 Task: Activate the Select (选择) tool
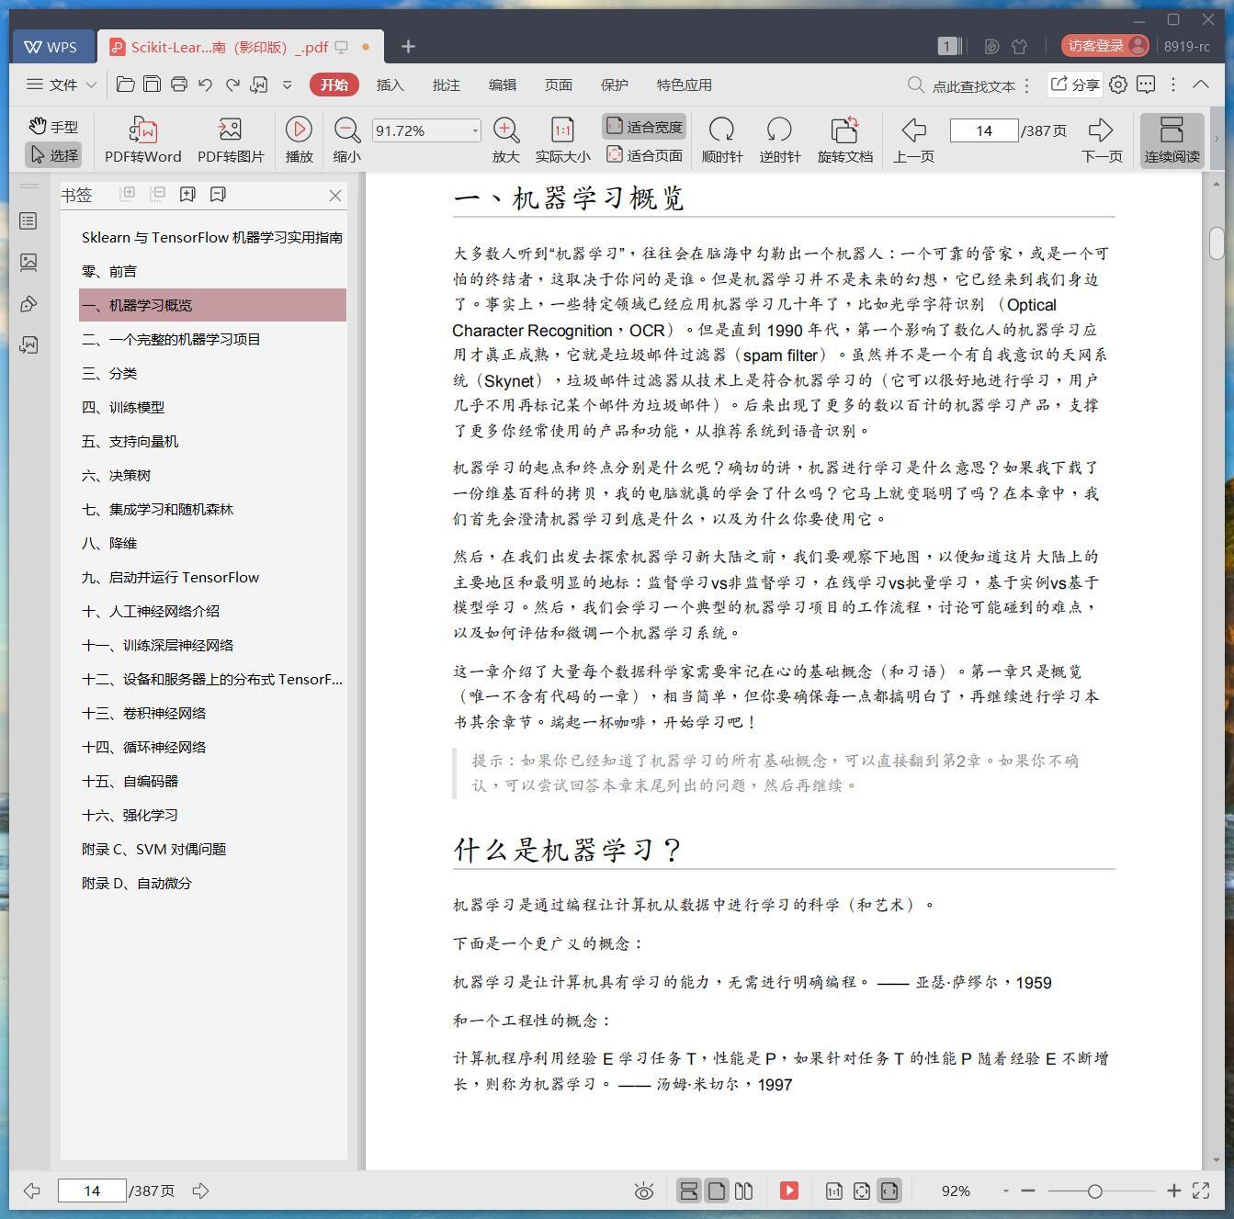tap(53, 155)
